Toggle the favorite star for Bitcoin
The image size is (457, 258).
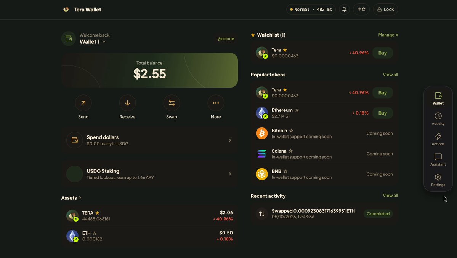point(291,131)
